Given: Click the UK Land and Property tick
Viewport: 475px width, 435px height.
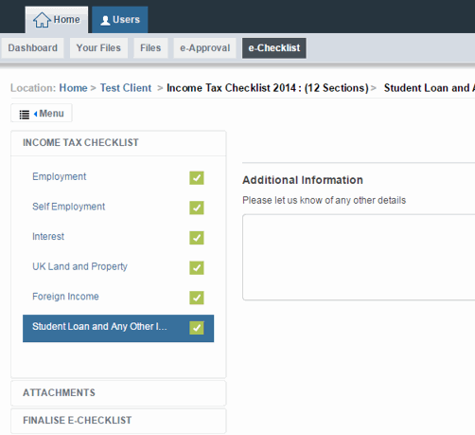Looking at the screenshot, I should pyautogui.click(x=197, y=267).
